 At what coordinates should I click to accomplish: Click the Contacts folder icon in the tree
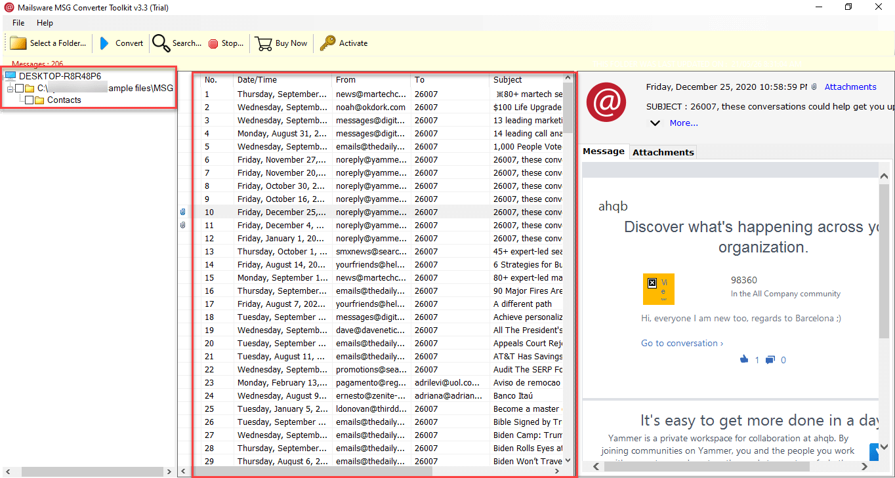tap(39, 100)
